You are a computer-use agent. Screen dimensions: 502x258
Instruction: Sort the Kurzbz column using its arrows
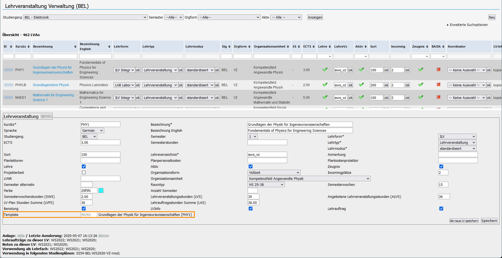click(29, 46)
